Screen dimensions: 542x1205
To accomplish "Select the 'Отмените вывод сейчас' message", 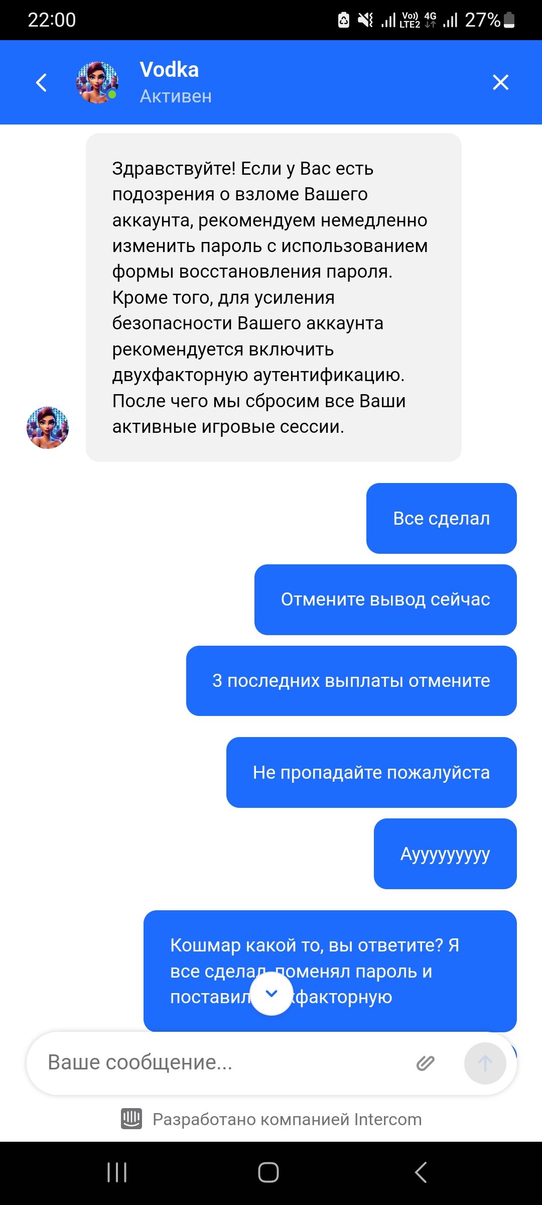I will pos(385,599).
